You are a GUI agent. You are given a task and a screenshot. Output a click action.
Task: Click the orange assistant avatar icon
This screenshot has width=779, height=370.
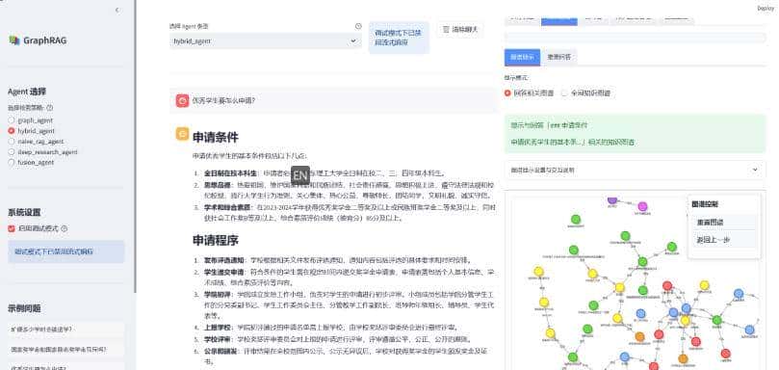(182, 134)
